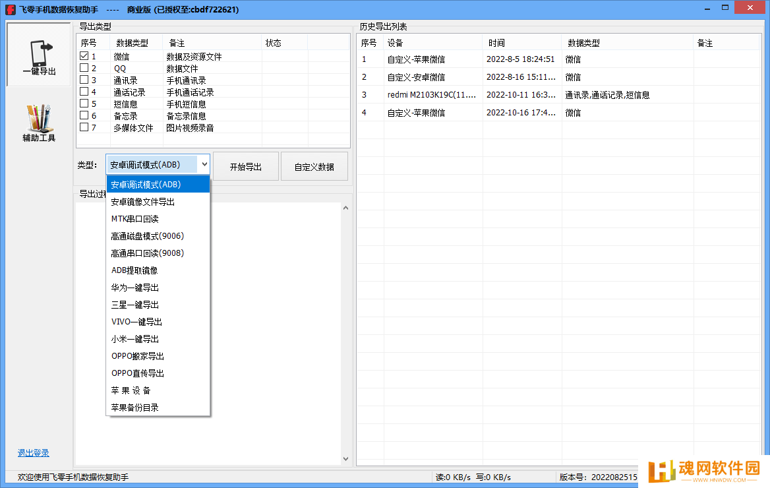Click the 设备 column header in history
Screen dimensions: 770x488
click(432, 43)
